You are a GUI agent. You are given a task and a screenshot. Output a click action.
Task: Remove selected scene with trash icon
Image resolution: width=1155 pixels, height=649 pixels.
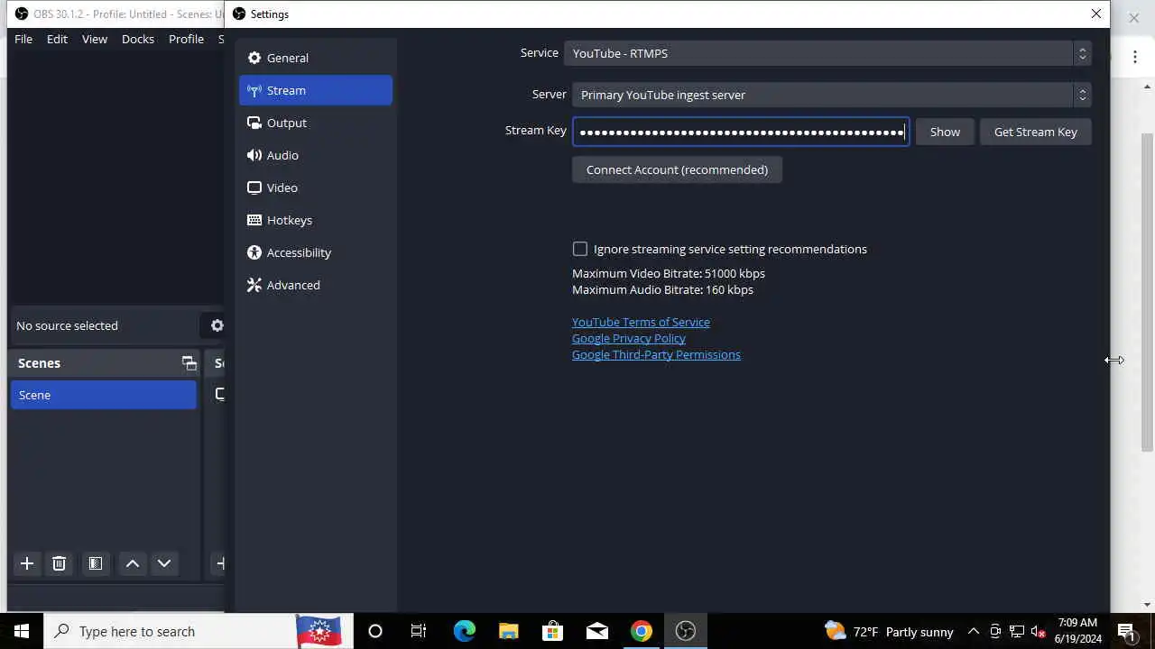[59, 563]
